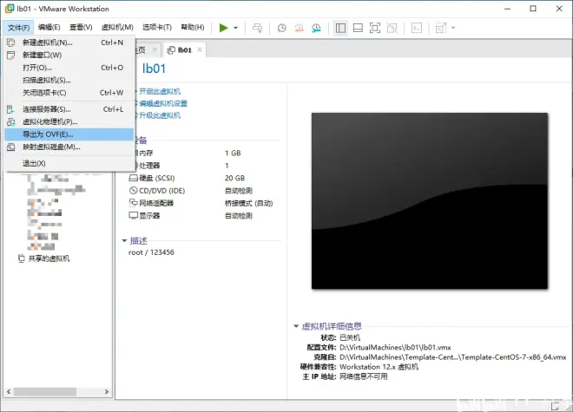Select 打开(O)... menu entry

pos(69,68)
